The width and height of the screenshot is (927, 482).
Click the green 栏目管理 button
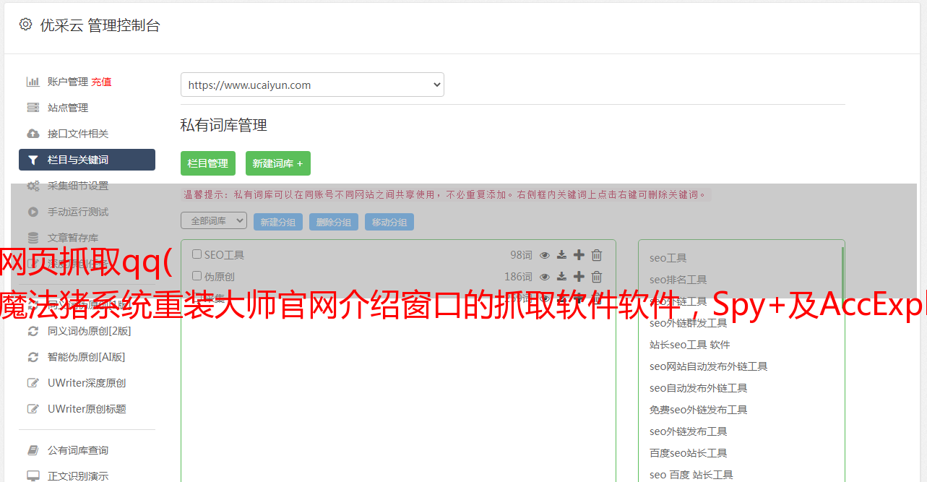tap(208, 163)
